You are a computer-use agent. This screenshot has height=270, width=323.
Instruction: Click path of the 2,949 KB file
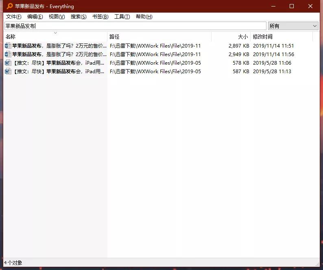[x=155, y=54]
